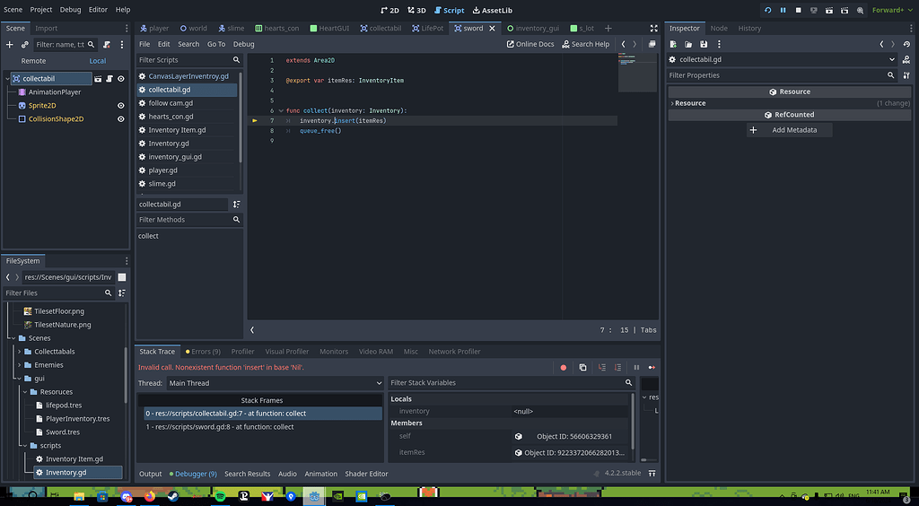Viewport: 919px width, 506px height.
Task: Toggle FileSystem split mode icon
Action: click(x=122, y=277)
